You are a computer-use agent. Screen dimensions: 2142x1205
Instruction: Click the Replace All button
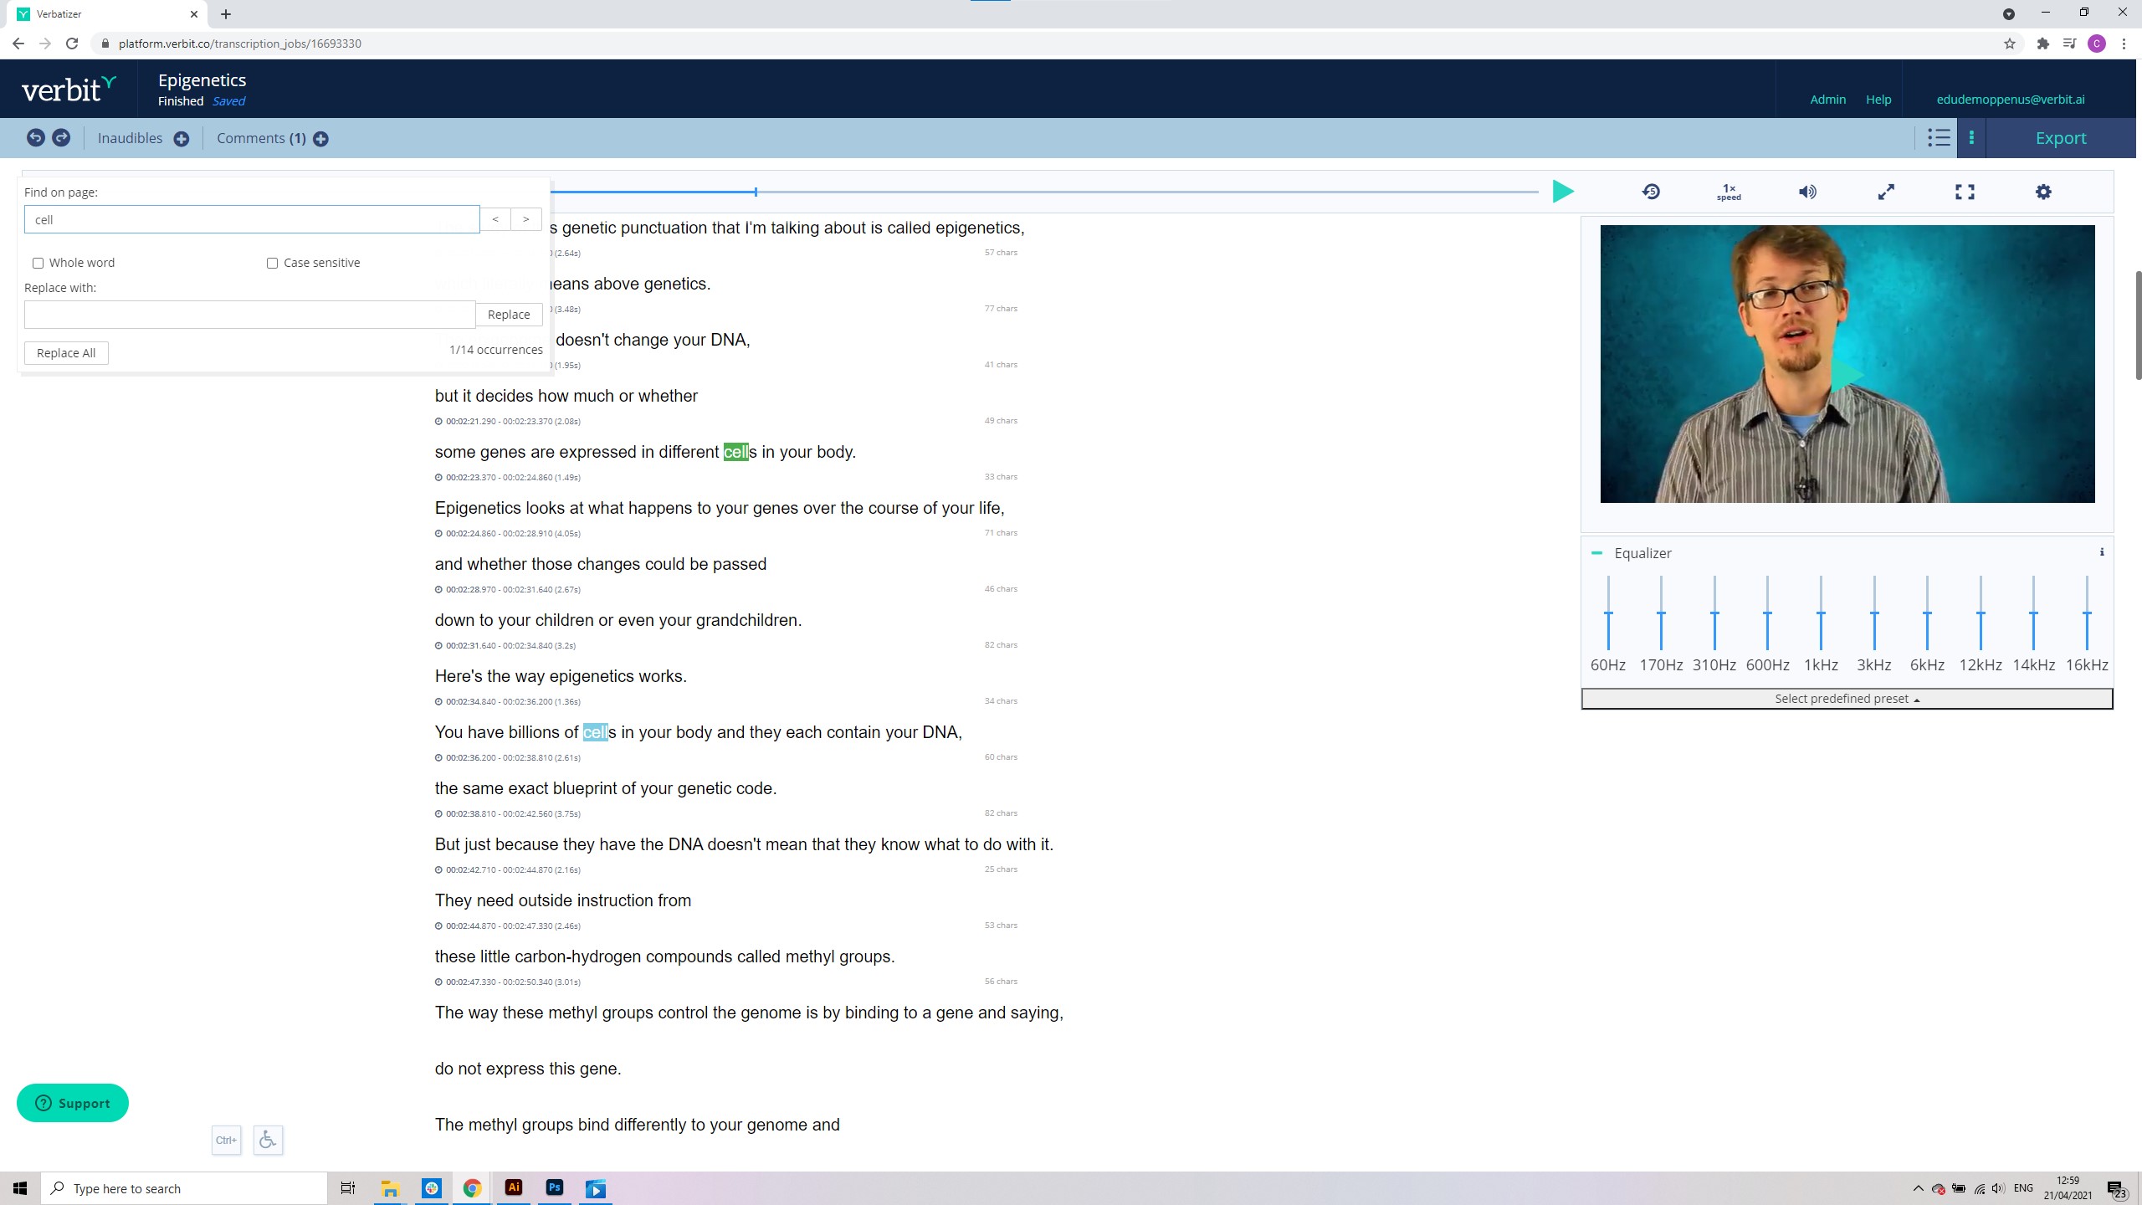(x=66, y=353)
